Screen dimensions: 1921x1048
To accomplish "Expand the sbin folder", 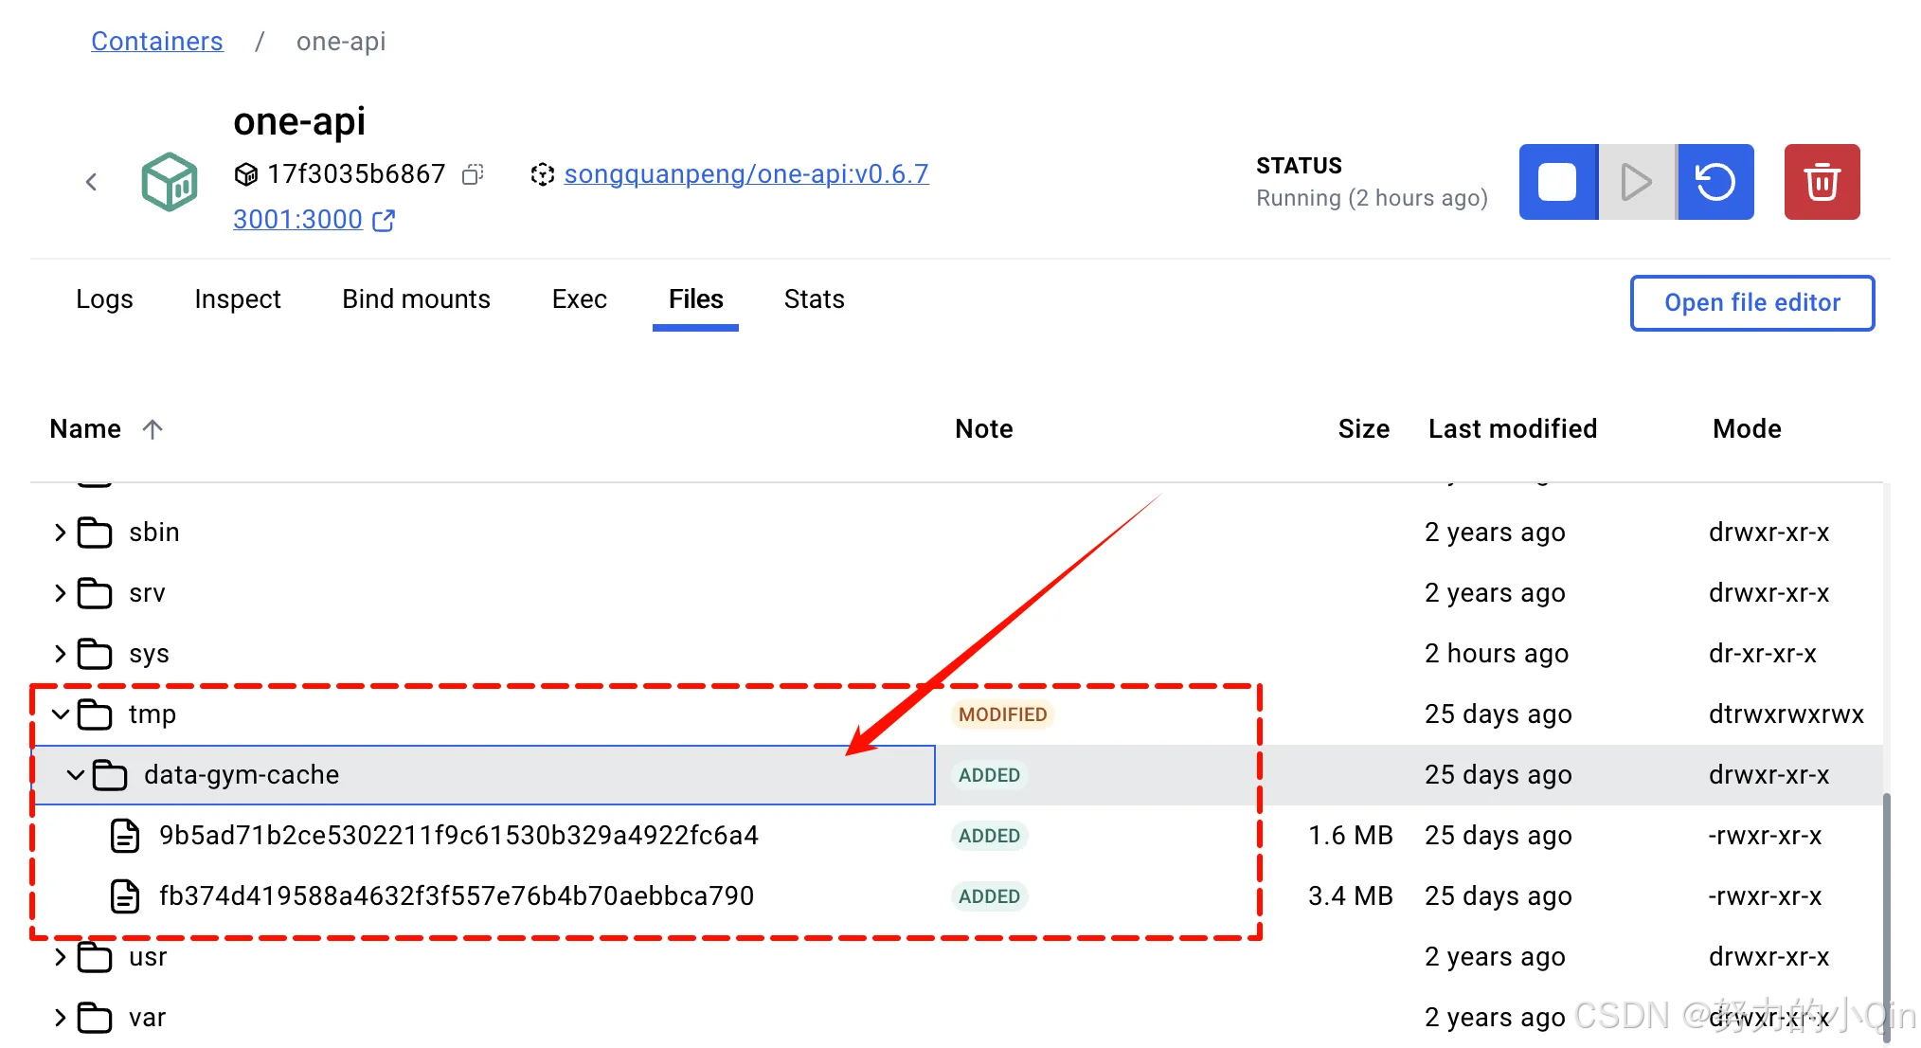I will (61, 533).
